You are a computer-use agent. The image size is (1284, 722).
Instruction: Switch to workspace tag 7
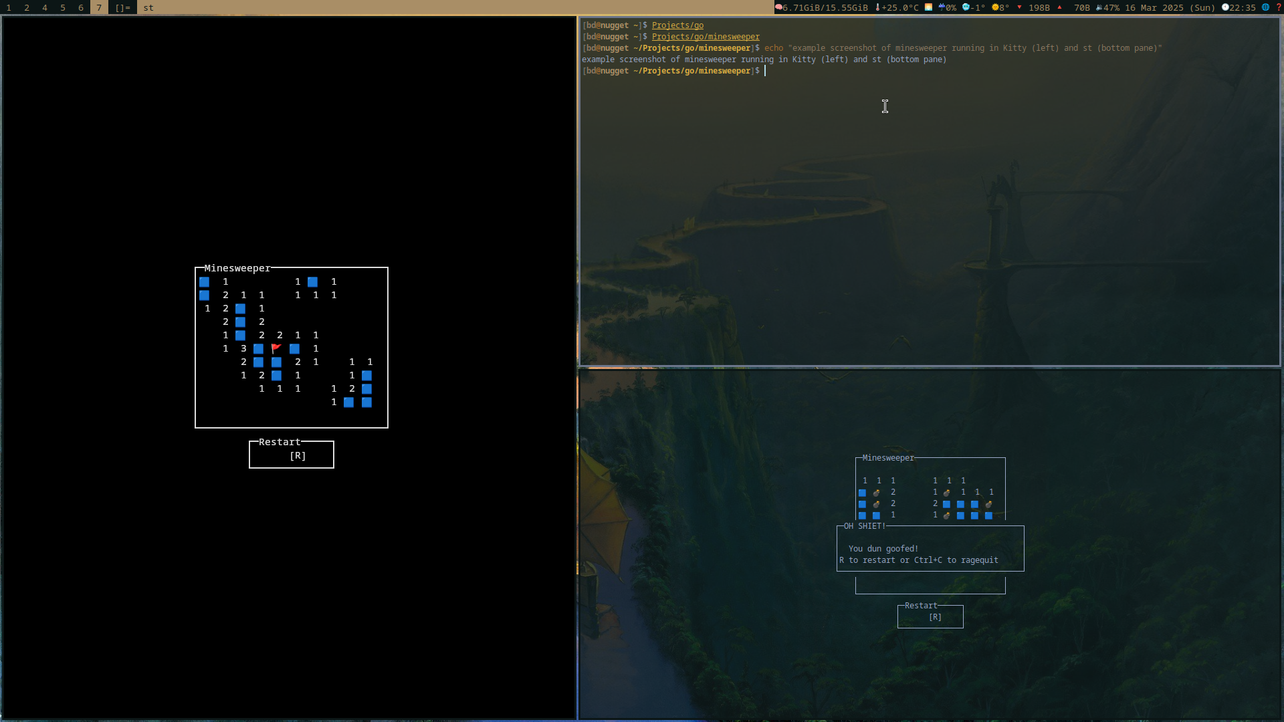click(99, 7)
